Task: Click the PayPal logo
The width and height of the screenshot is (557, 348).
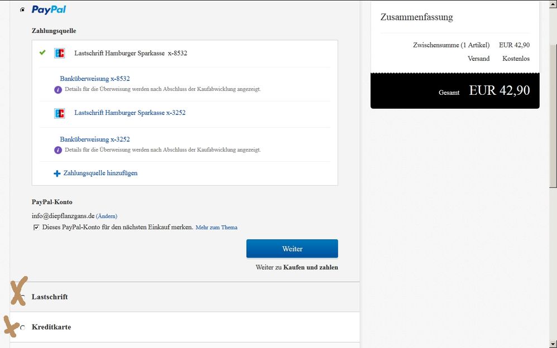Action: click(x=49, y=9)
